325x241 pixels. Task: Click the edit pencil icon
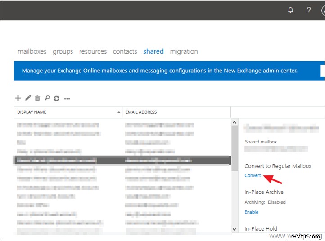(28, 98)
